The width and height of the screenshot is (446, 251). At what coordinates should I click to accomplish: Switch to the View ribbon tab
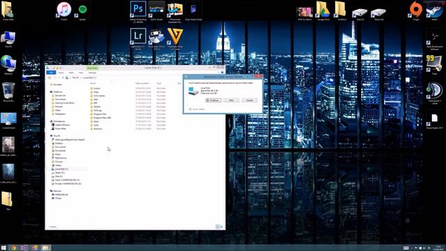click(x=81, y=73)
